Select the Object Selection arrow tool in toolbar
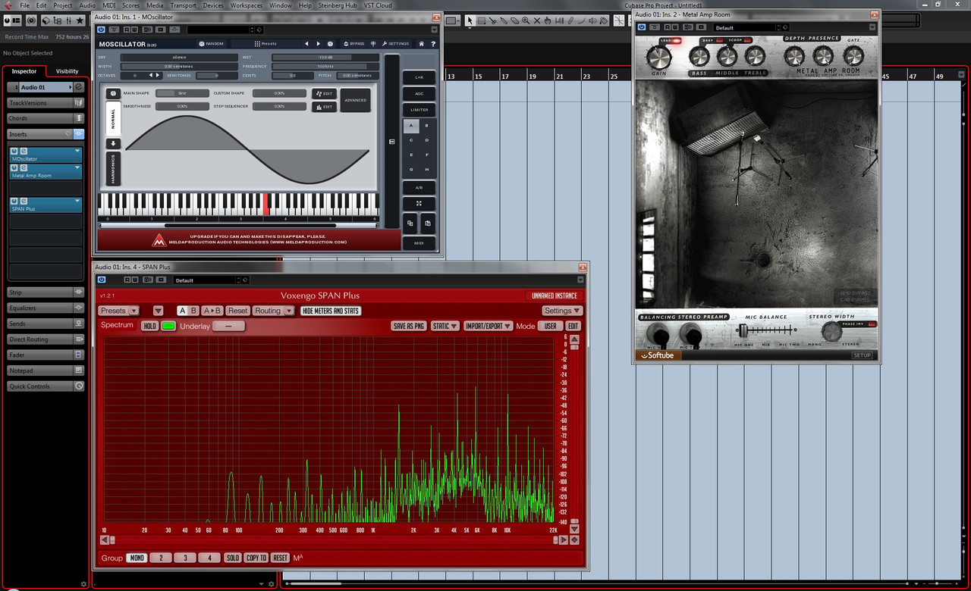 click(470, 20)
